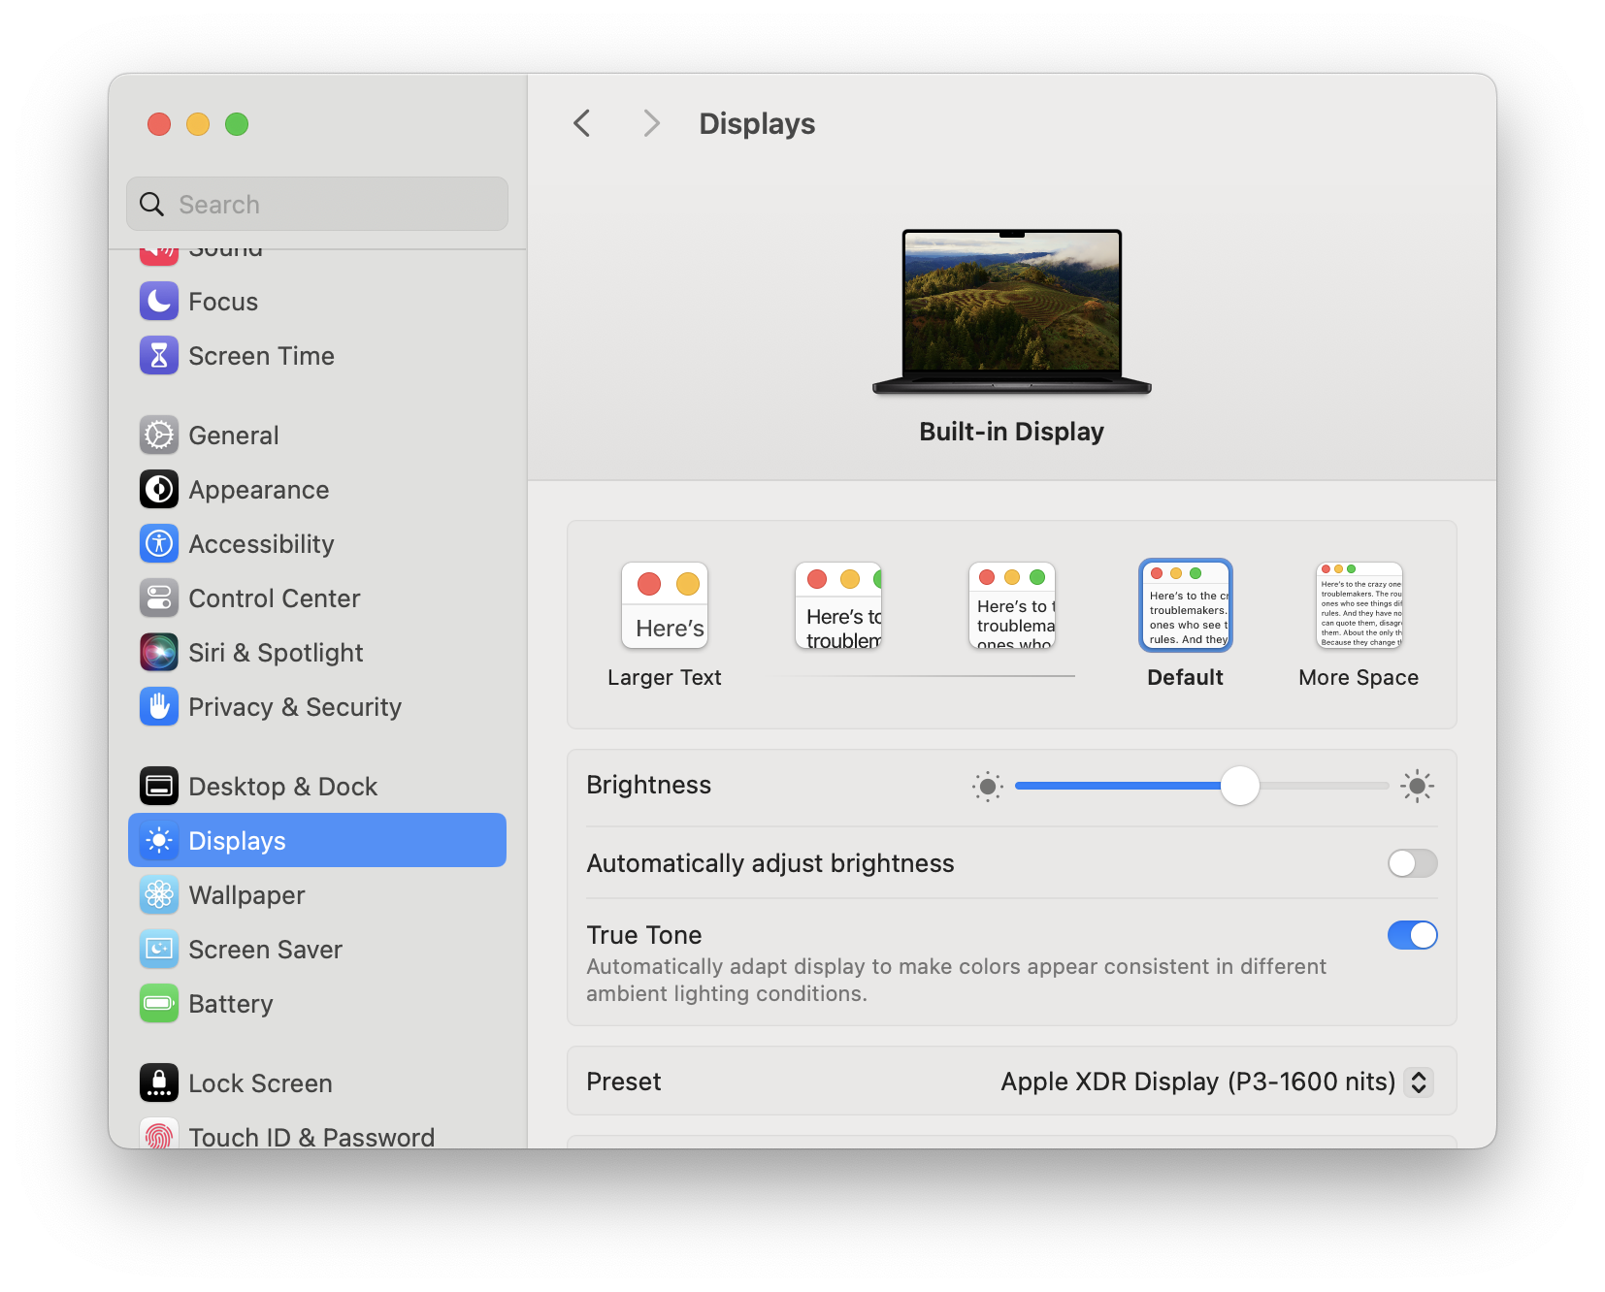Open Control Center settings

274,598
